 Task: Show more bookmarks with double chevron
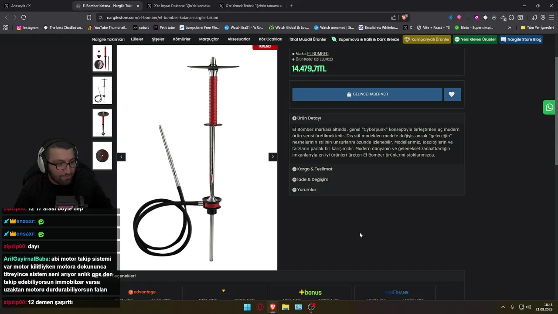point(510,27)
